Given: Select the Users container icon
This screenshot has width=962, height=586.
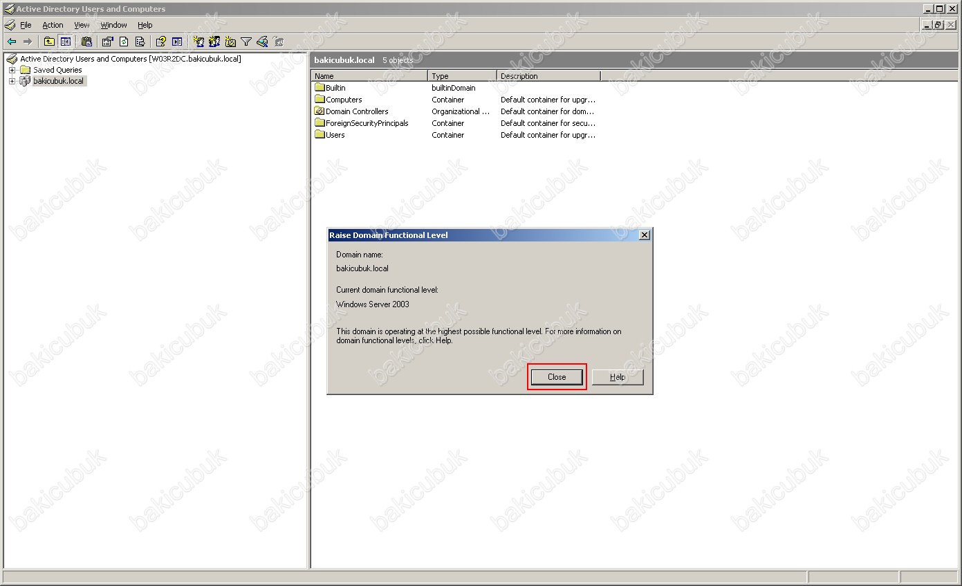Looking at the screenshot, I should pos(320,135).
